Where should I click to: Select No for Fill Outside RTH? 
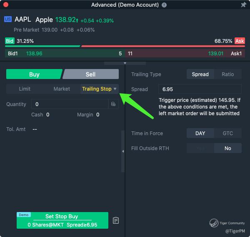[x=227, y=148]
